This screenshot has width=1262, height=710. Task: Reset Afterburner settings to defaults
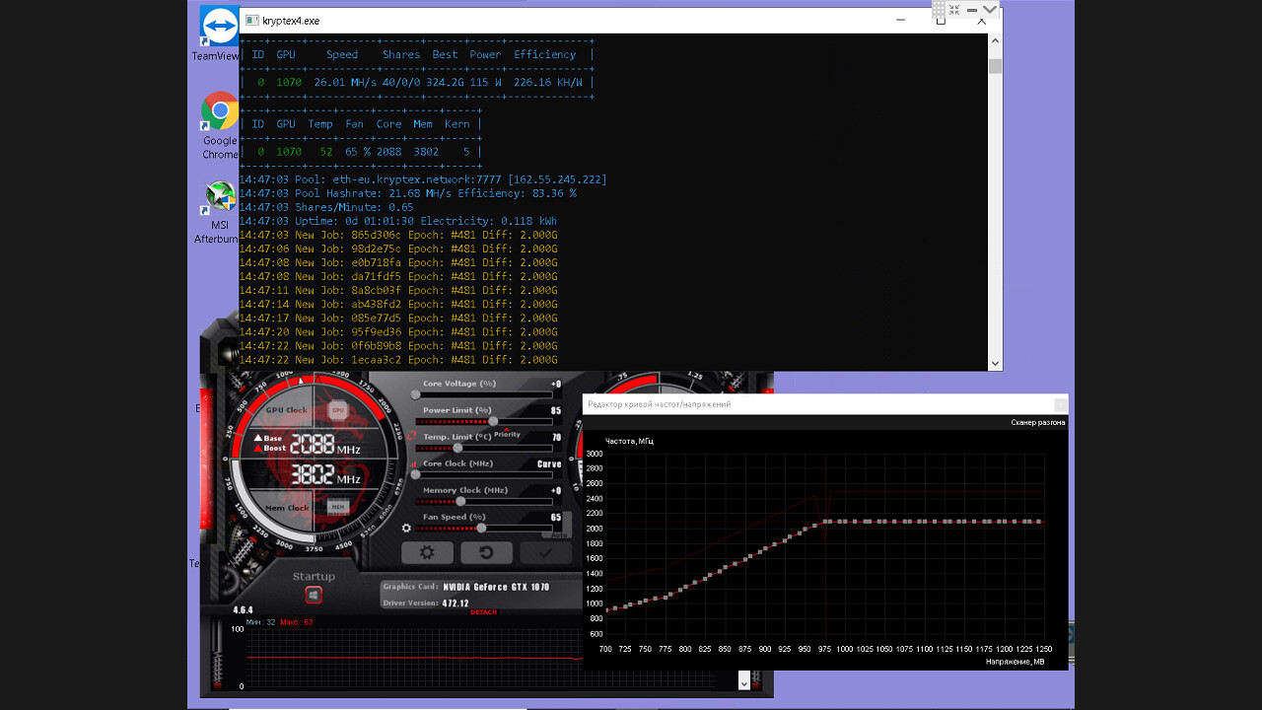488,552
